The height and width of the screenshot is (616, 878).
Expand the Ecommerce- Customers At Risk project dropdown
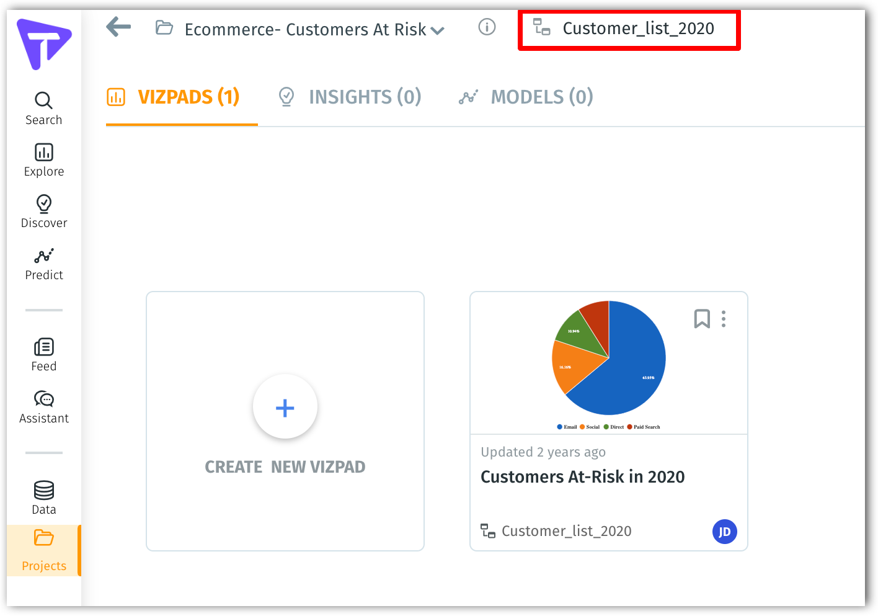(x=438, y=30)
